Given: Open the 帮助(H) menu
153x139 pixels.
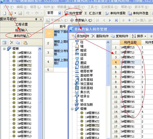Looking at the screenshot, I should point(126,7).
